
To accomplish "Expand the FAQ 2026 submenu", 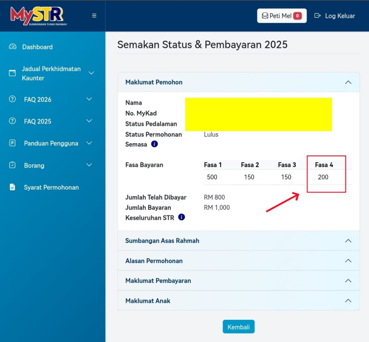I will (x=89, y=99).
